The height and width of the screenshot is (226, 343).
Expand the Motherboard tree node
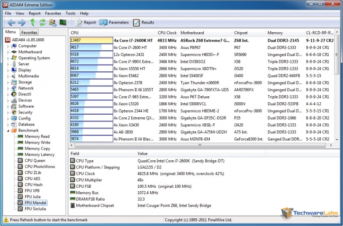8,52
